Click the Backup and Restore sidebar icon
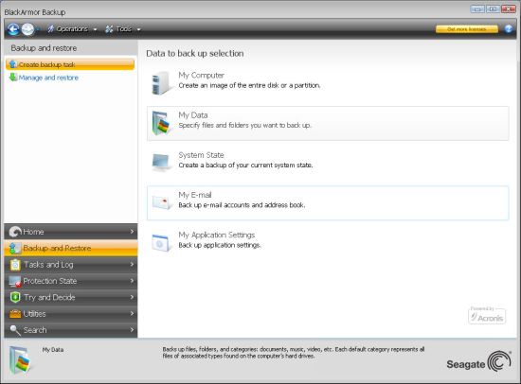Screen dimensions: 521x384 pos(14,248)
